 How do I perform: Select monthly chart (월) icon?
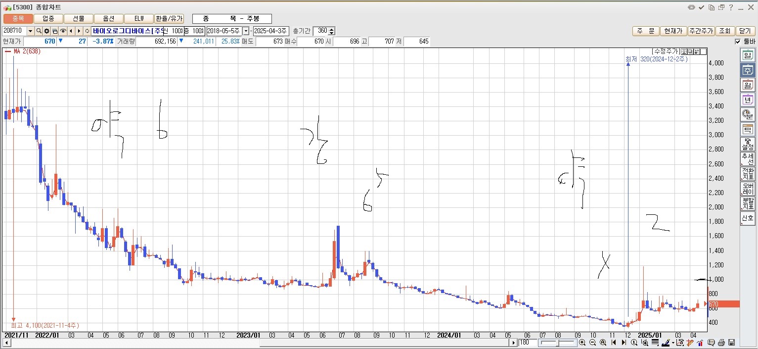(x=747, y=85)
